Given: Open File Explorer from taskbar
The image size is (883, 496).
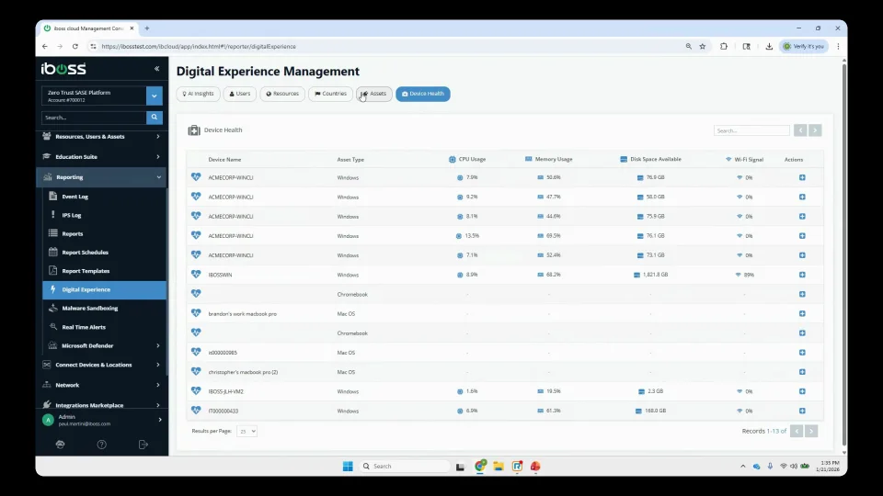Looking at the screenshot, I should tap(499, 467).
